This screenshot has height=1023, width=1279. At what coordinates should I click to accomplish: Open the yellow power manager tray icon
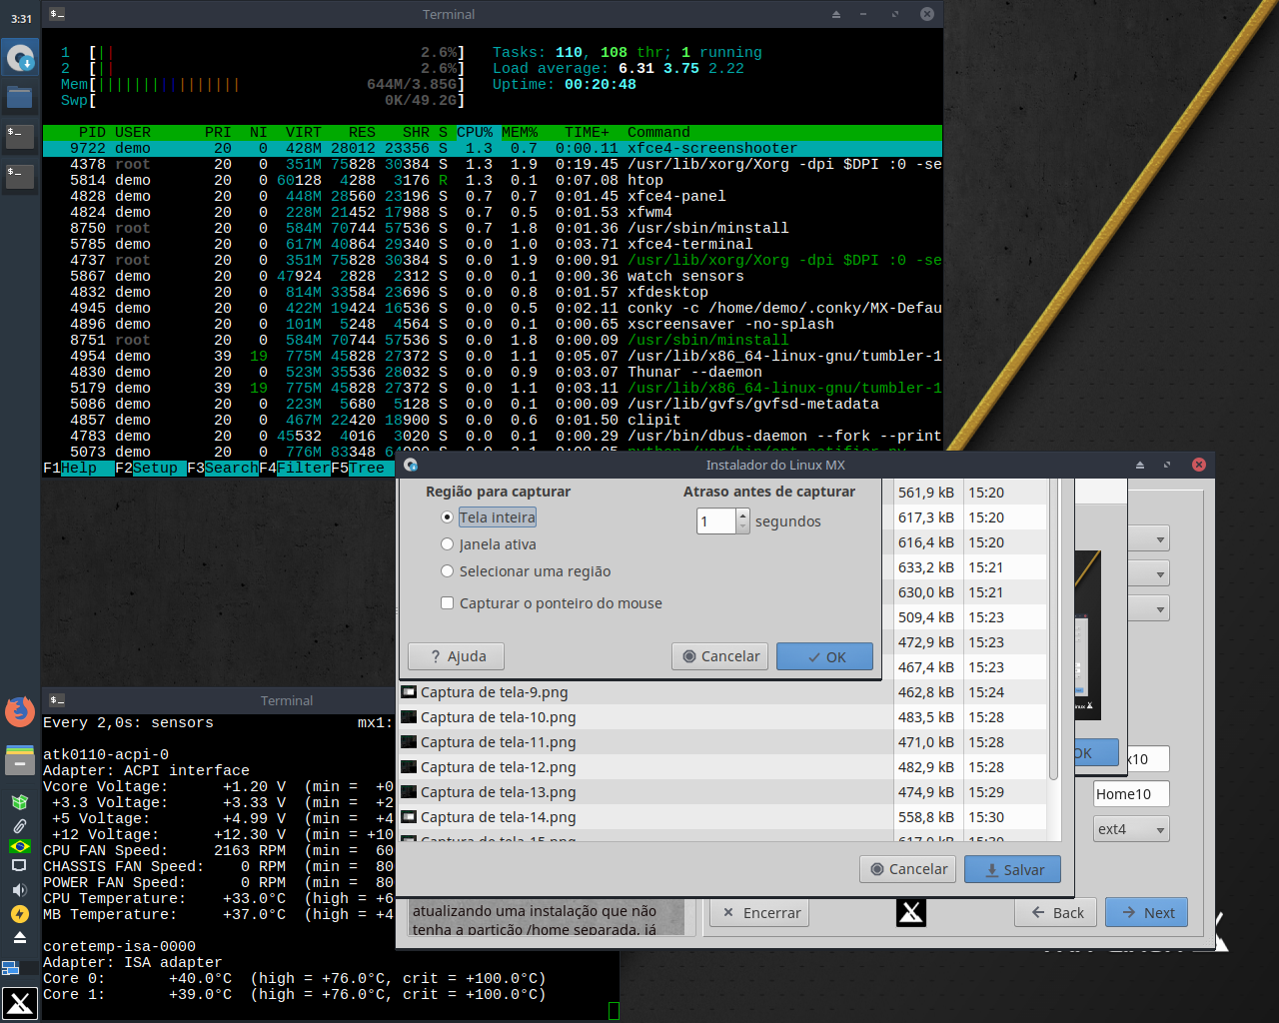19,913
